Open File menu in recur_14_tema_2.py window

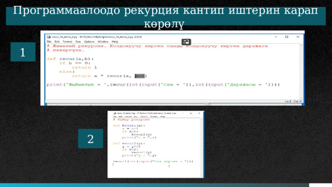click(x=49, y=42)
